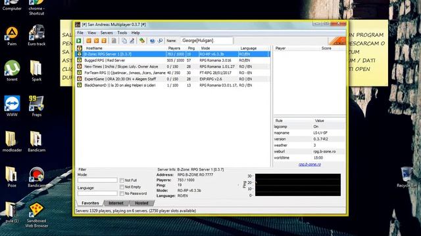Click the first orange Add Server icon
Viewport: 421px width, 236px height.
tap(89, 41)
